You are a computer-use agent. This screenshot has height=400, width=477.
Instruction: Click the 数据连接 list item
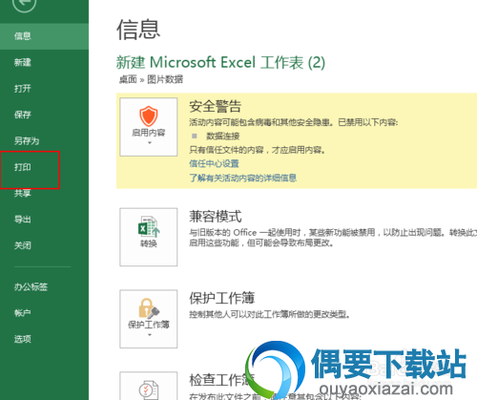click(x=223, y=137)
